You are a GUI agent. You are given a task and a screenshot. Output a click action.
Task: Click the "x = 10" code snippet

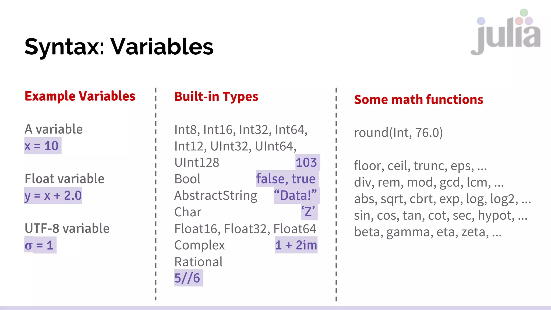pos(43,146)
